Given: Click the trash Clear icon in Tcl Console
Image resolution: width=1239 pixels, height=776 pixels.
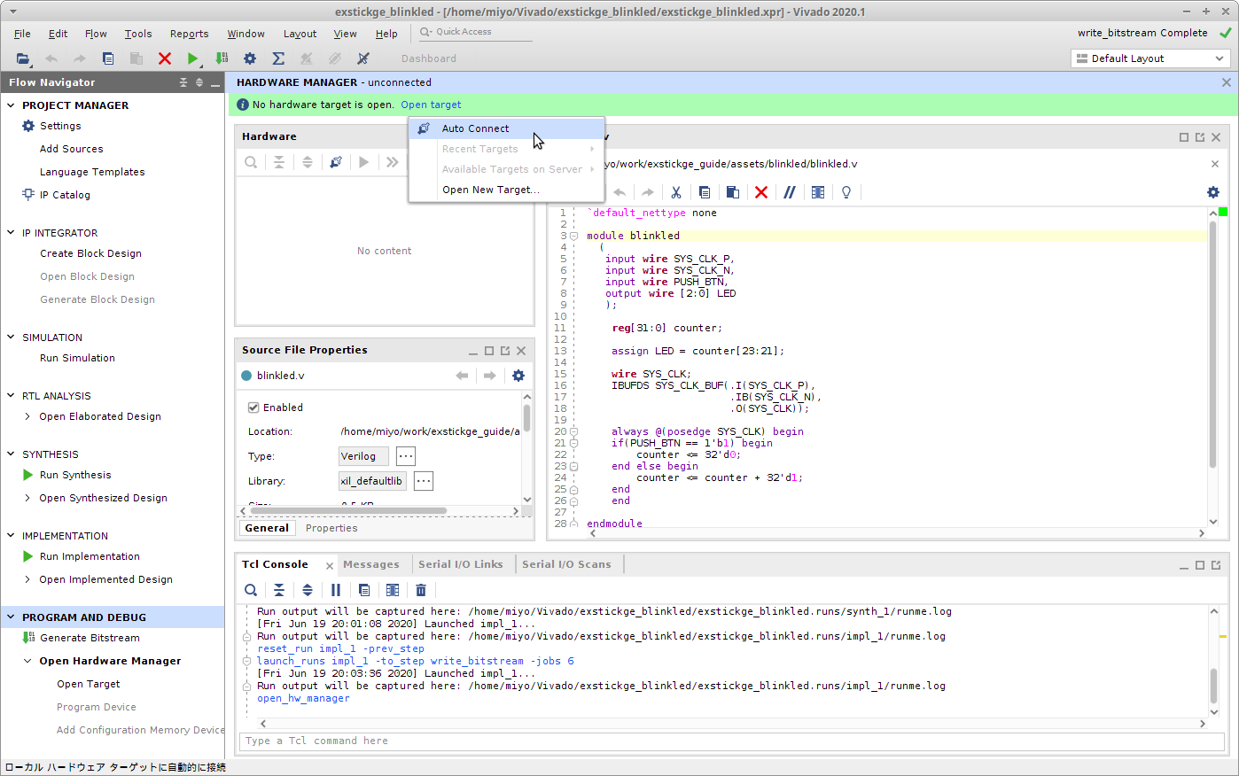Looking at the screenshot, I should coord(421,590).
